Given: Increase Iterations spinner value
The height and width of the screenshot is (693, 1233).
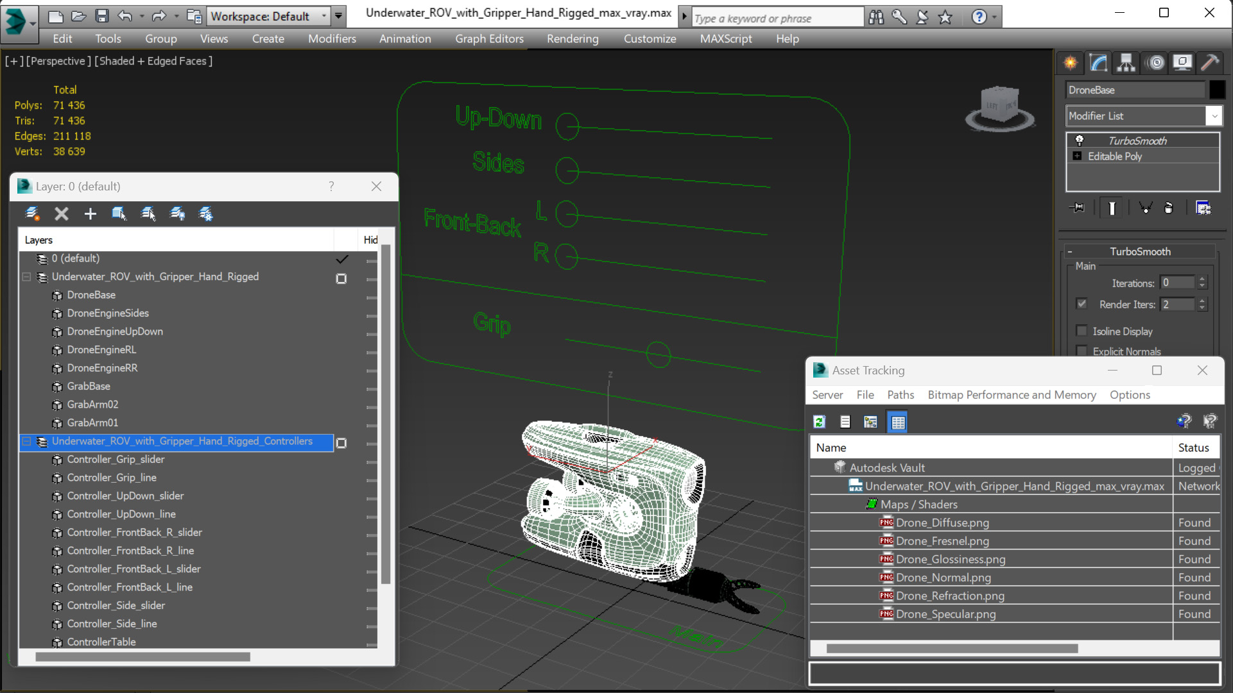Looking at the screenshot, I should [1202, 280].
